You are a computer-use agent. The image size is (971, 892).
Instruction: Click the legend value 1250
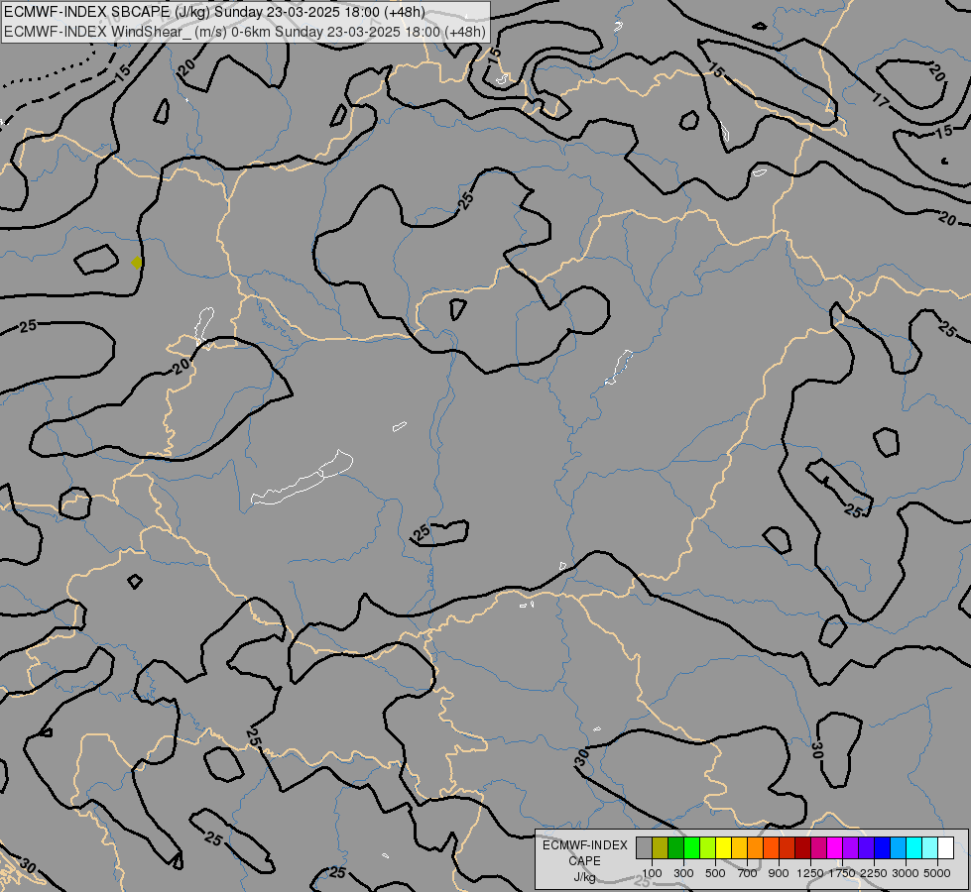810,873
